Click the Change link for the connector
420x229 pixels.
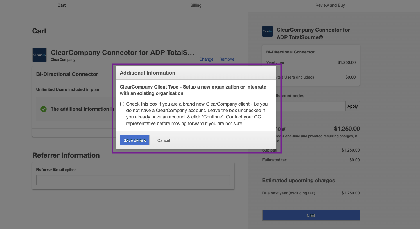click(x=206, y=59)
